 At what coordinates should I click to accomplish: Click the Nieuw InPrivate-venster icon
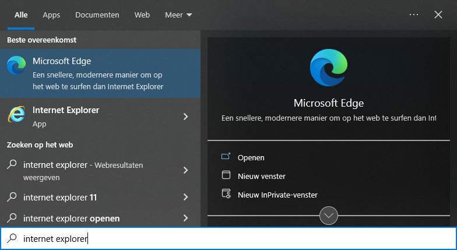pyautogui.click(x=226, y=193)
